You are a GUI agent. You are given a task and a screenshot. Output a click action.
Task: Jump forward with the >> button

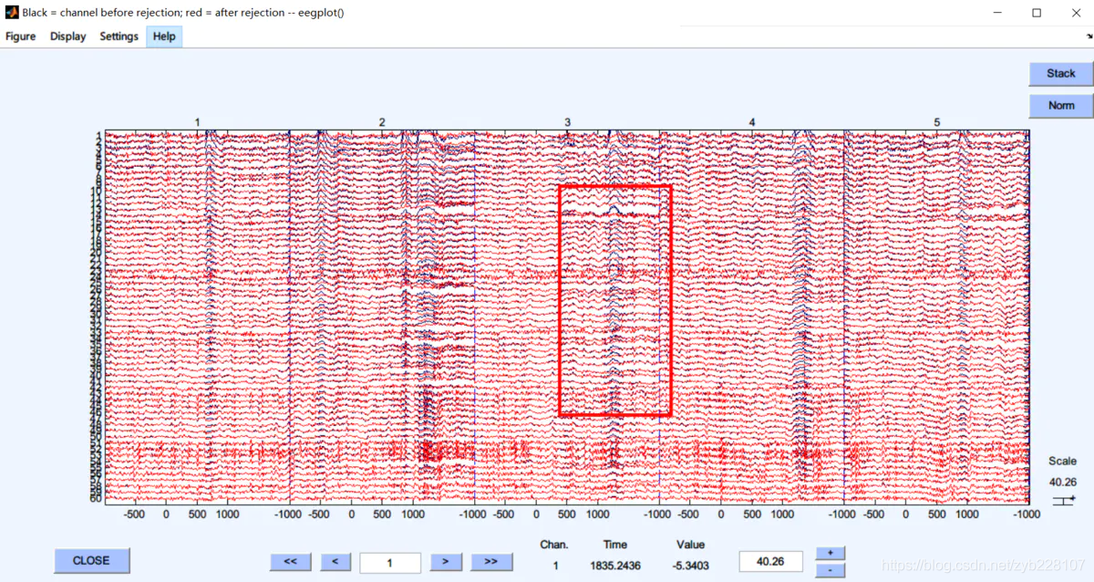tap(490, 562)
